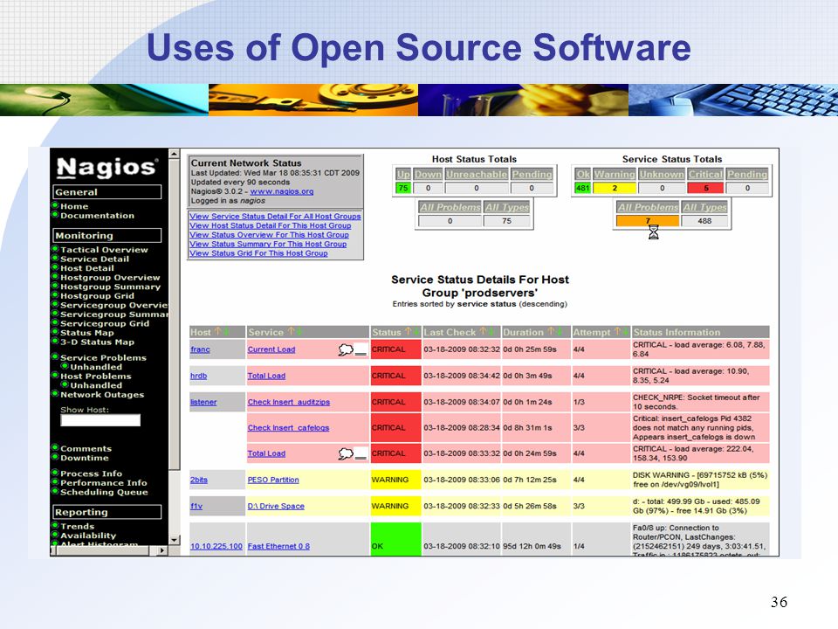Click the Nagios logo

point(107,168)
